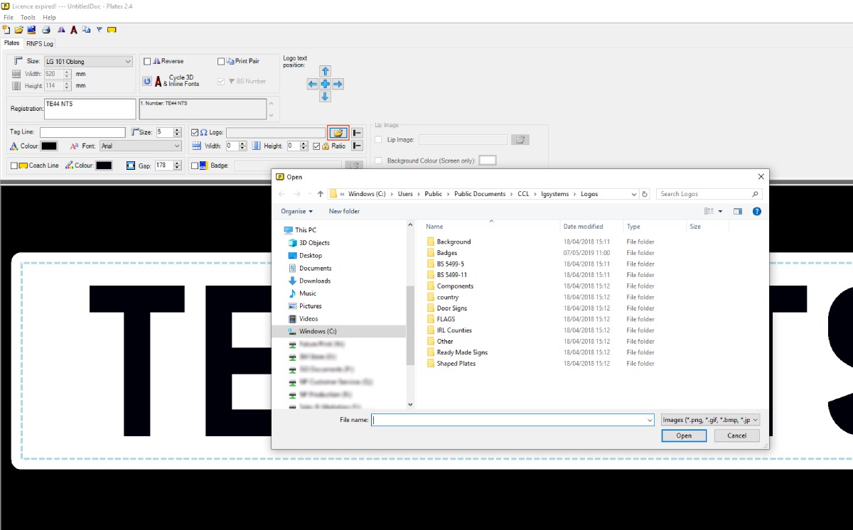The width and height of the screenshot is (853, 530).
Task: Click the Open folder icon in the main toolbar
Action: point(19,30)
